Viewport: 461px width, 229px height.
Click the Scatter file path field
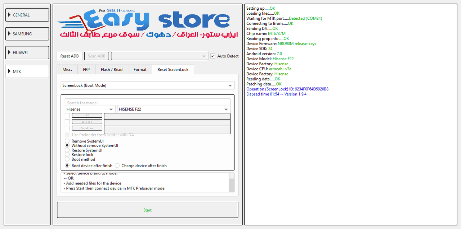tap(167, 130)
